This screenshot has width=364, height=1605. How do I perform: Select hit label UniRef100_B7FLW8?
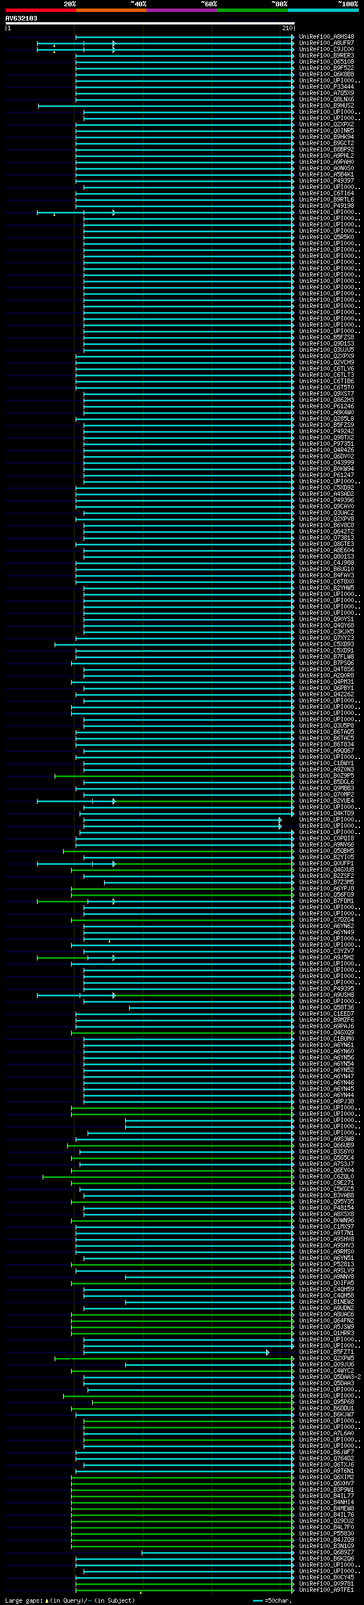pyautogui.click(x=326, y=656)
